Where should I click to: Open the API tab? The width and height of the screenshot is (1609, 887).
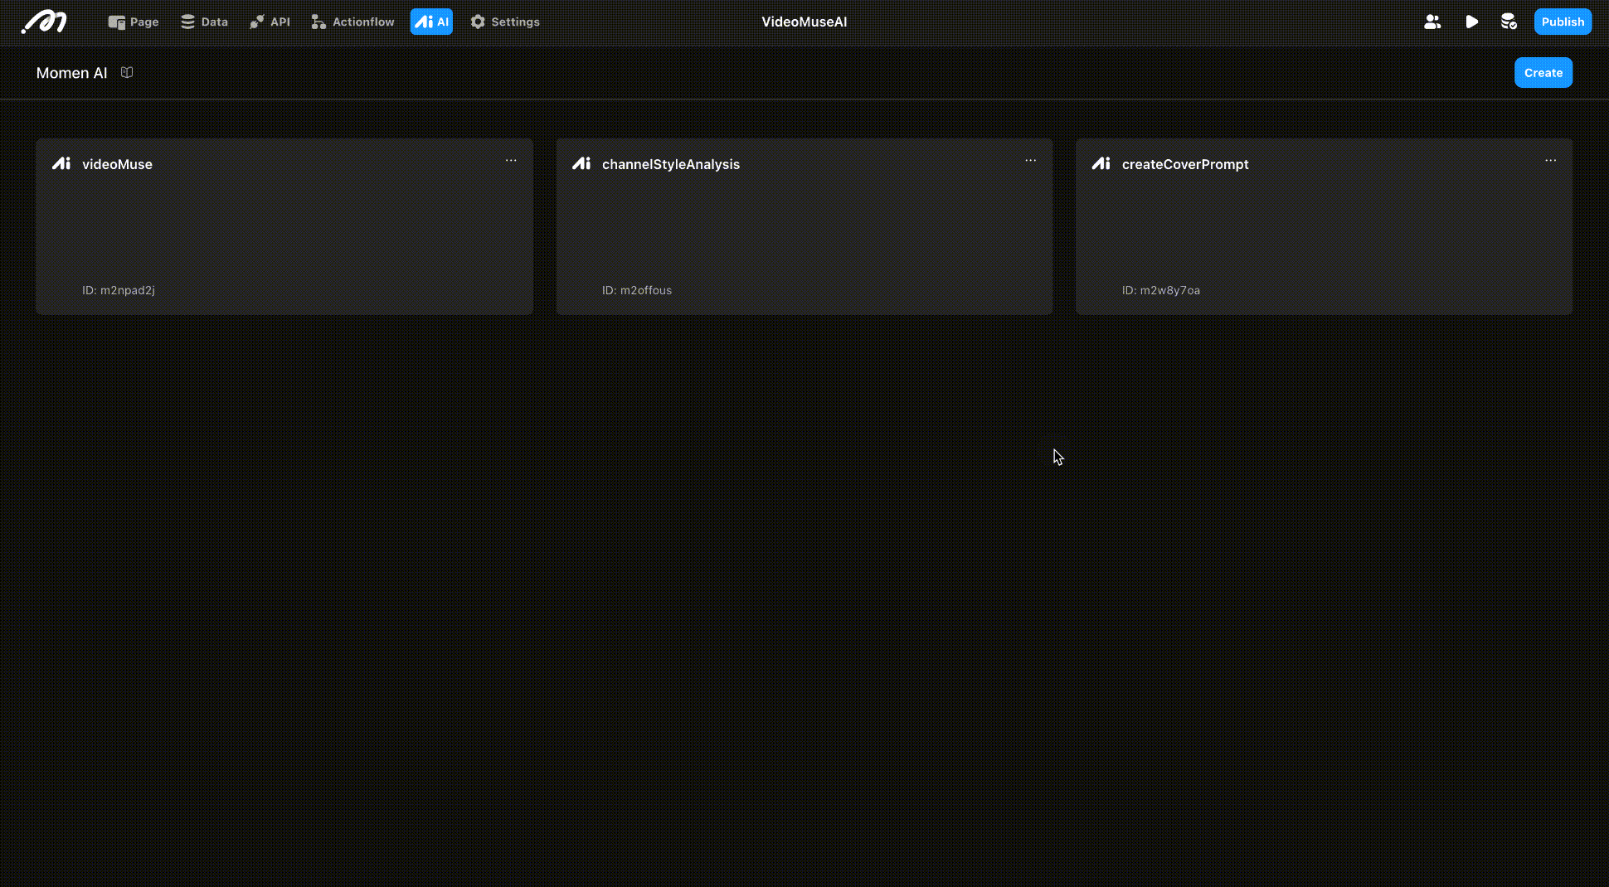270,22
